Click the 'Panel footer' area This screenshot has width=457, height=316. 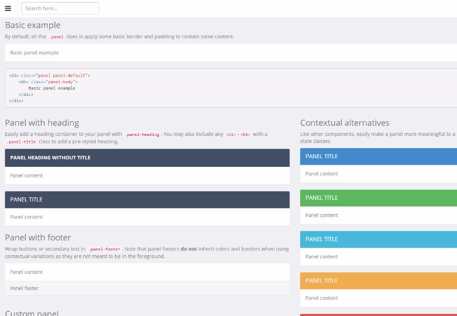[x=147, y=288]
